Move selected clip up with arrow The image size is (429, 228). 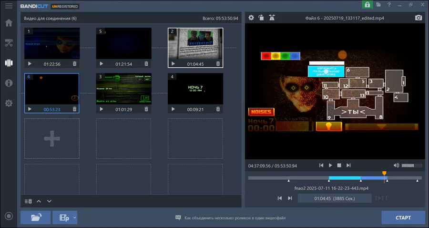click(39, 201)
